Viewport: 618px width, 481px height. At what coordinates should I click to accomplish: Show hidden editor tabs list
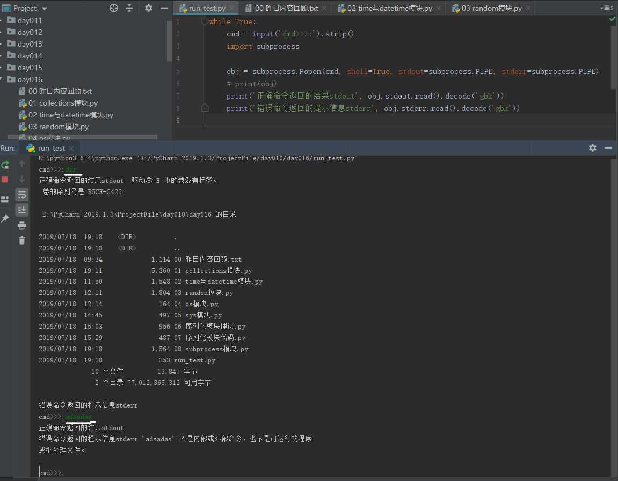(x=606, y=8)
